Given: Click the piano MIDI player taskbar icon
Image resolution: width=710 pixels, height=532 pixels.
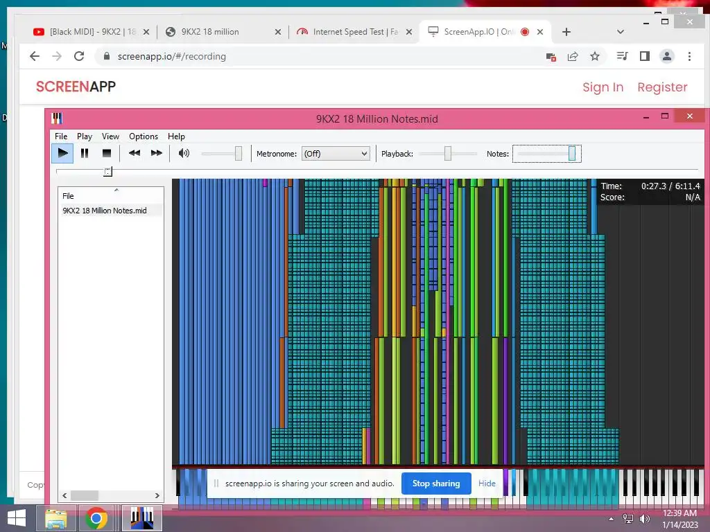Looking at the screenshot, I should pos(141,518).
